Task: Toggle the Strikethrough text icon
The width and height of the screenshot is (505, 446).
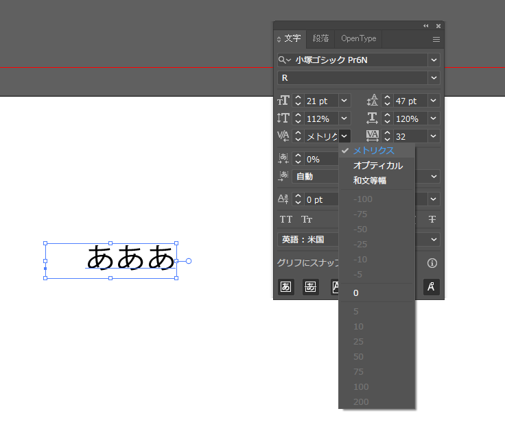Action: 432,220
